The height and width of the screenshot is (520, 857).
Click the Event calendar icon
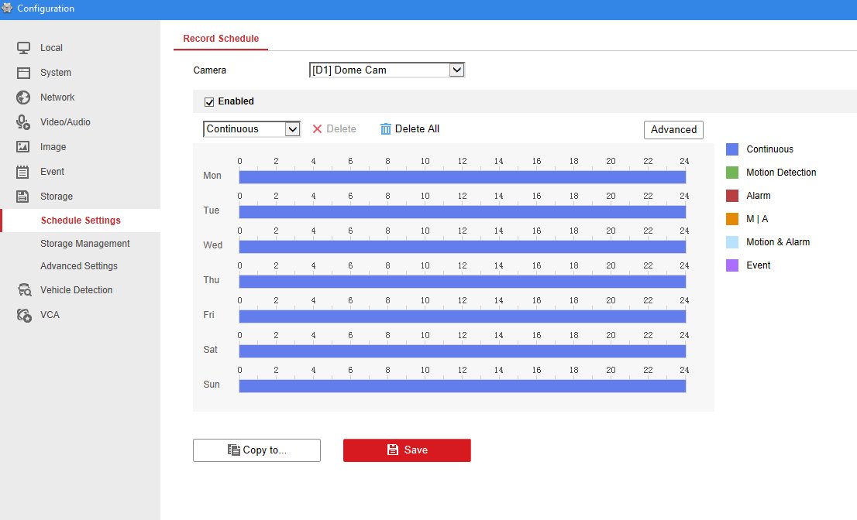point(23,172)
